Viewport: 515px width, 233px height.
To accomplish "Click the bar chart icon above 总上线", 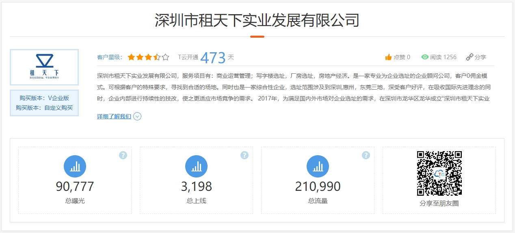I will coord(196,166).
